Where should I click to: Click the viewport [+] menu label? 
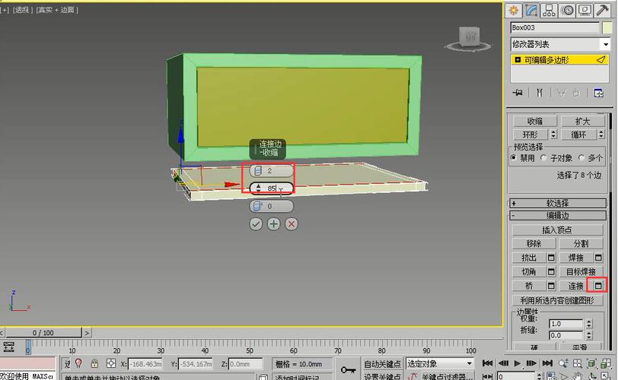pyautogui.click(x=5, y=10)
